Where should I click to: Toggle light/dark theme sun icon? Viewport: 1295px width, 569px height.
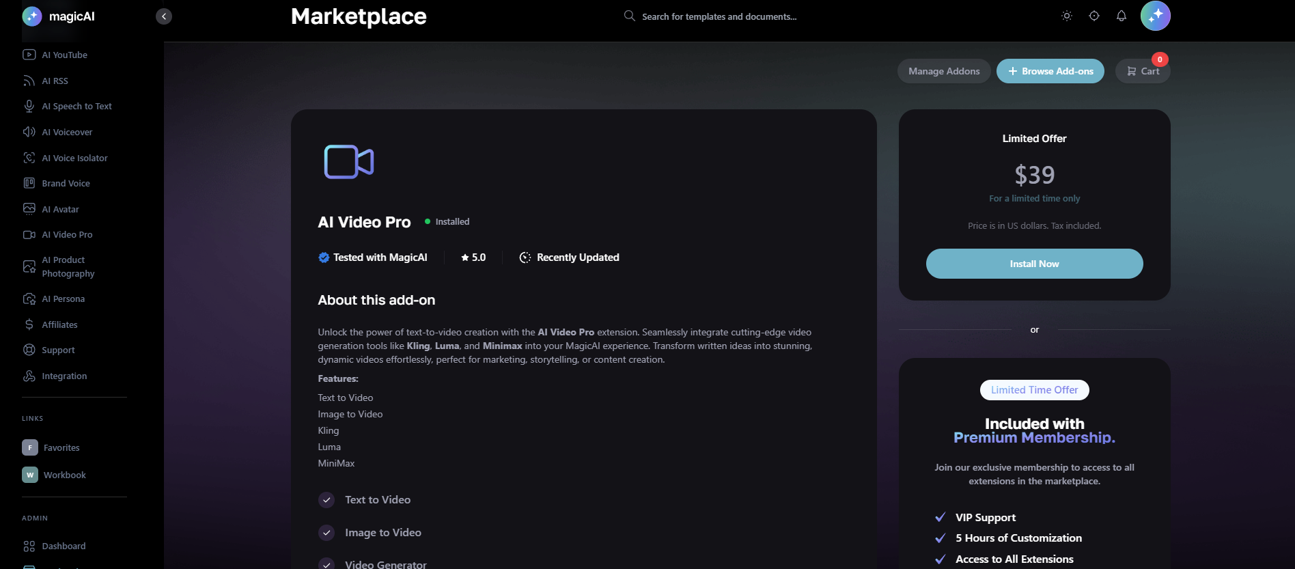coord(1066,16)
